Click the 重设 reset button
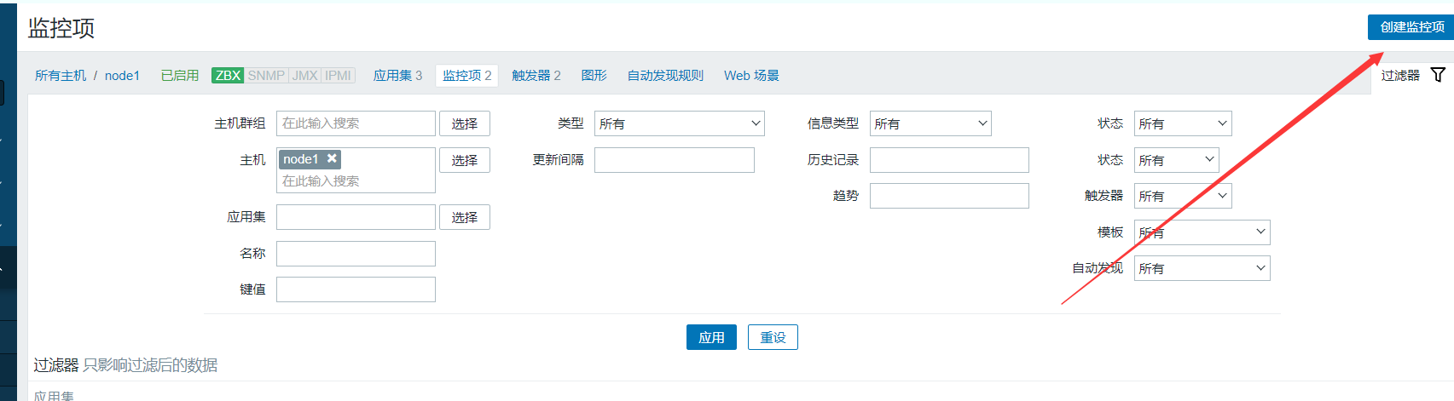The image size is (1454, 401). [x=773, y=337]
